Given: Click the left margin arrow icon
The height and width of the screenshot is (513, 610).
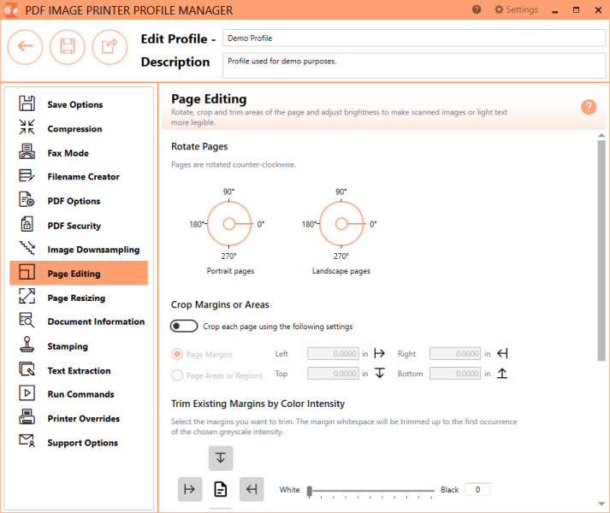Looking at the screenshot, I should coord(379,353).
